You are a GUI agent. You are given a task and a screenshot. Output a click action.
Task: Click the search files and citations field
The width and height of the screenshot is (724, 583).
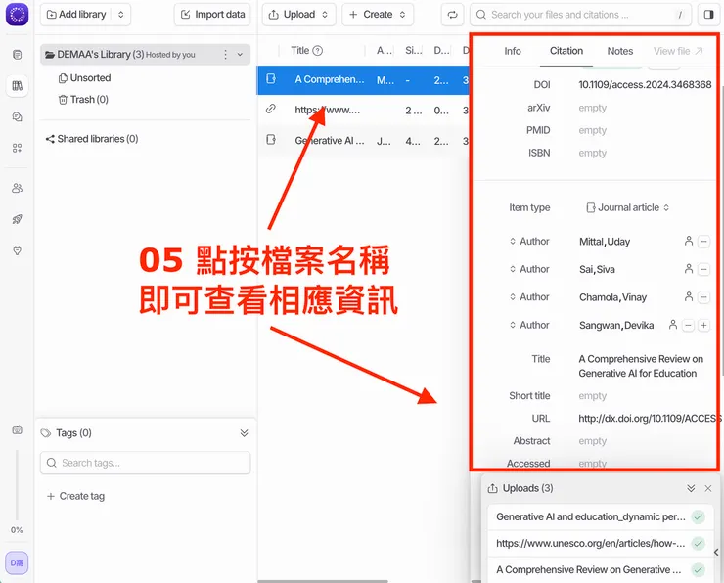point(580,15)
